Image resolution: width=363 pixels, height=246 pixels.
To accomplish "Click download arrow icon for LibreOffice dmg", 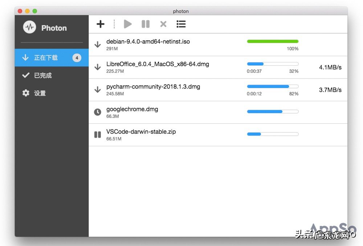I will [x=98, y=67].
